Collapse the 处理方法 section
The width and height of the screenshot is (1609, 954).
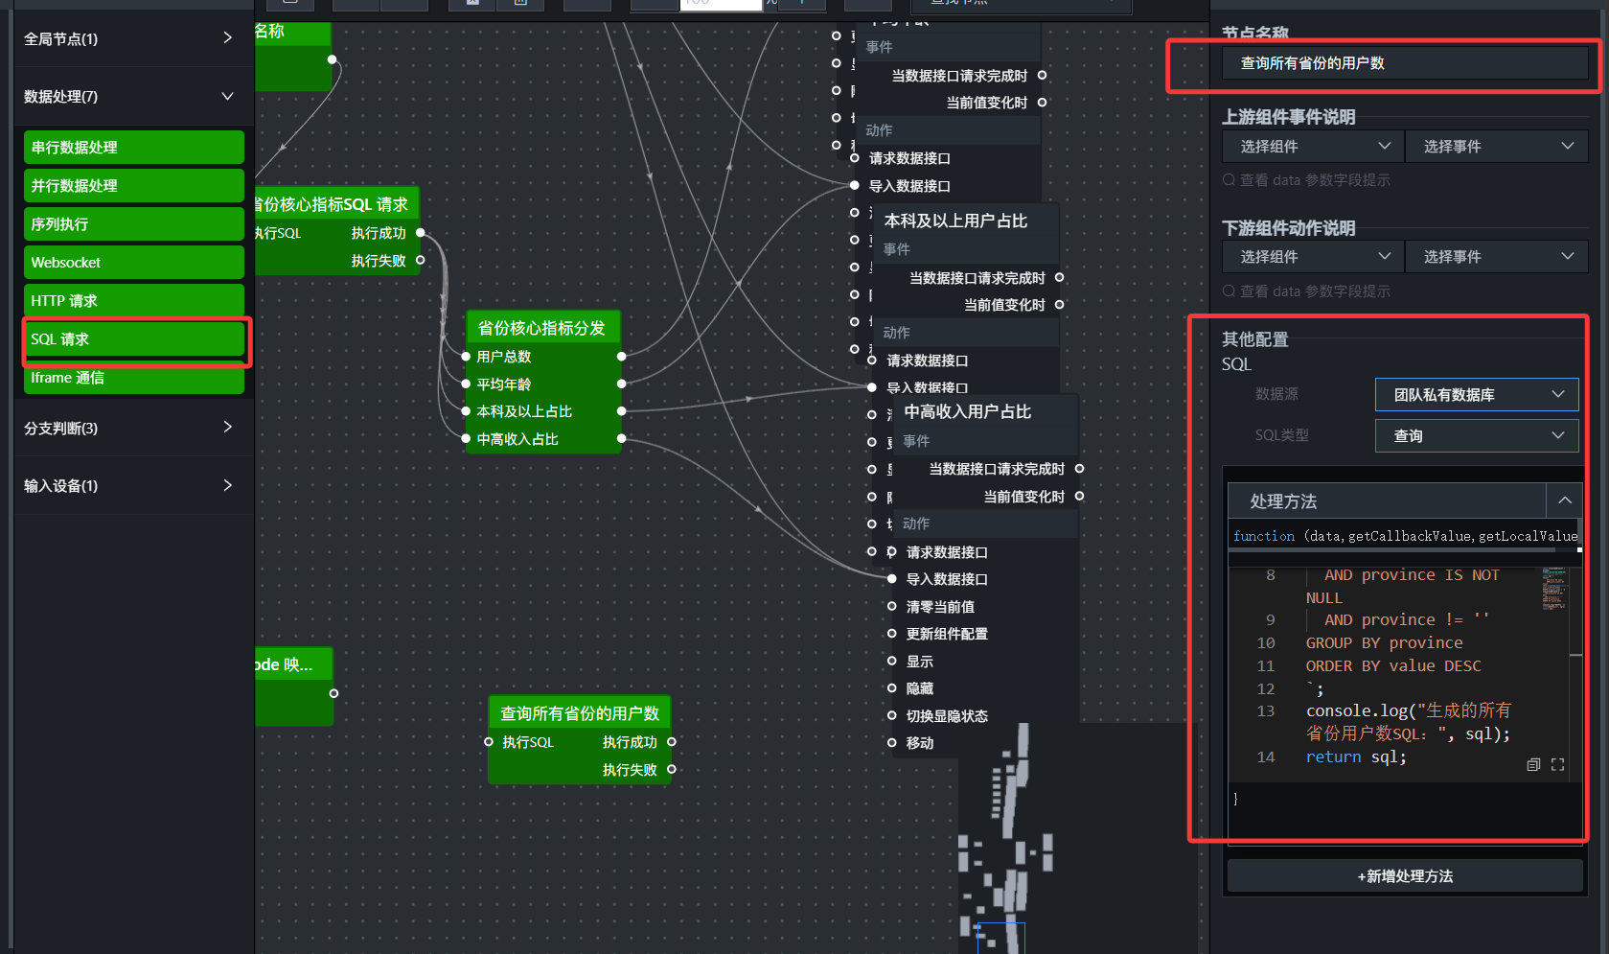pos(1564,500)
